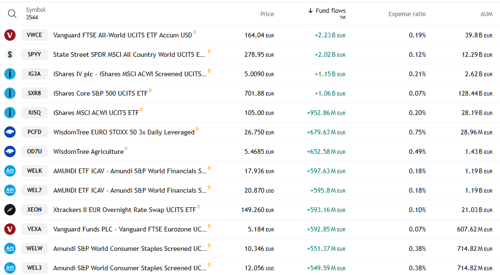Open State Street SPDR MSCI All Country World link
The image size is (500, 275).
(129, 54)
